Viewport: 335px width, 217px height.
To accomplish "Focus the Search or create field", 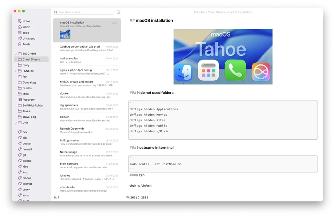I will tap(84, 12).
